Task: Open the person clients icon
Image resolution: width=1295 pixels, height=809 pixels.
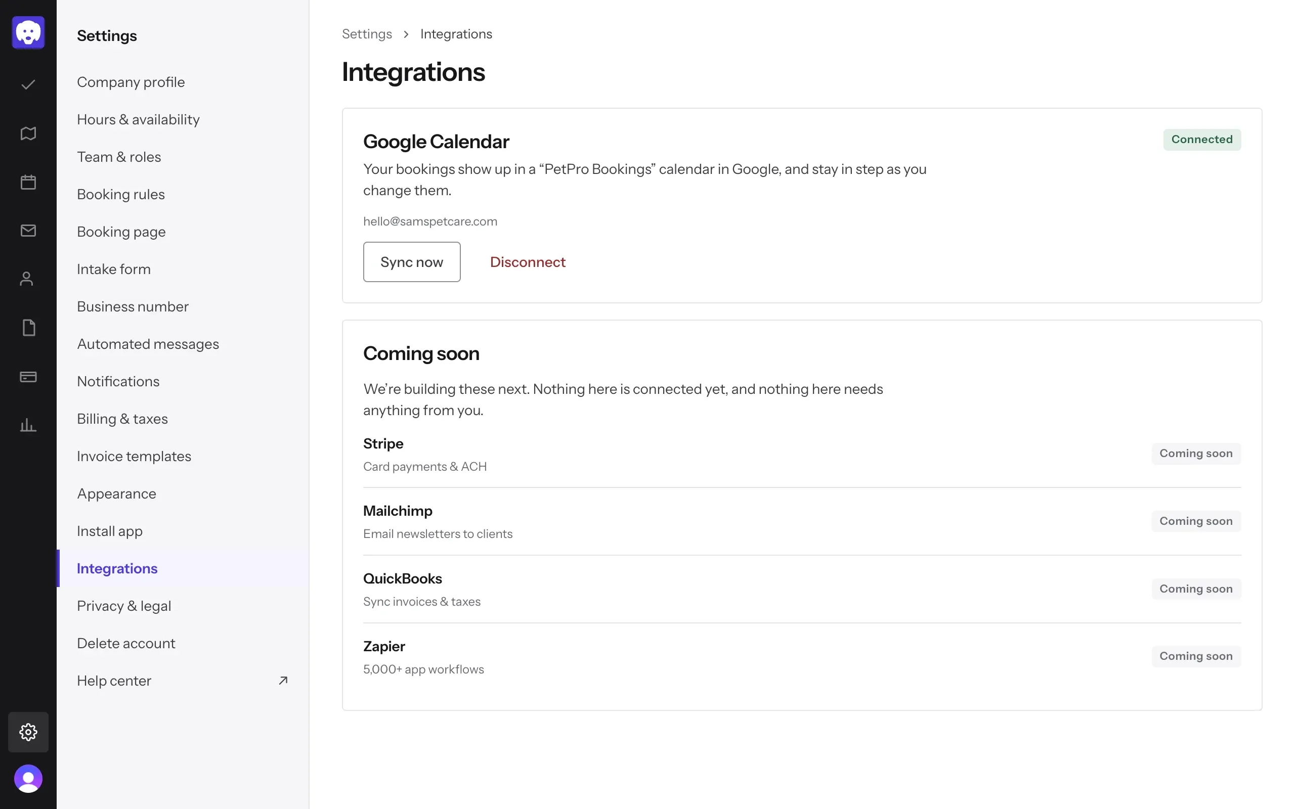Action: (x=27, y=279)
